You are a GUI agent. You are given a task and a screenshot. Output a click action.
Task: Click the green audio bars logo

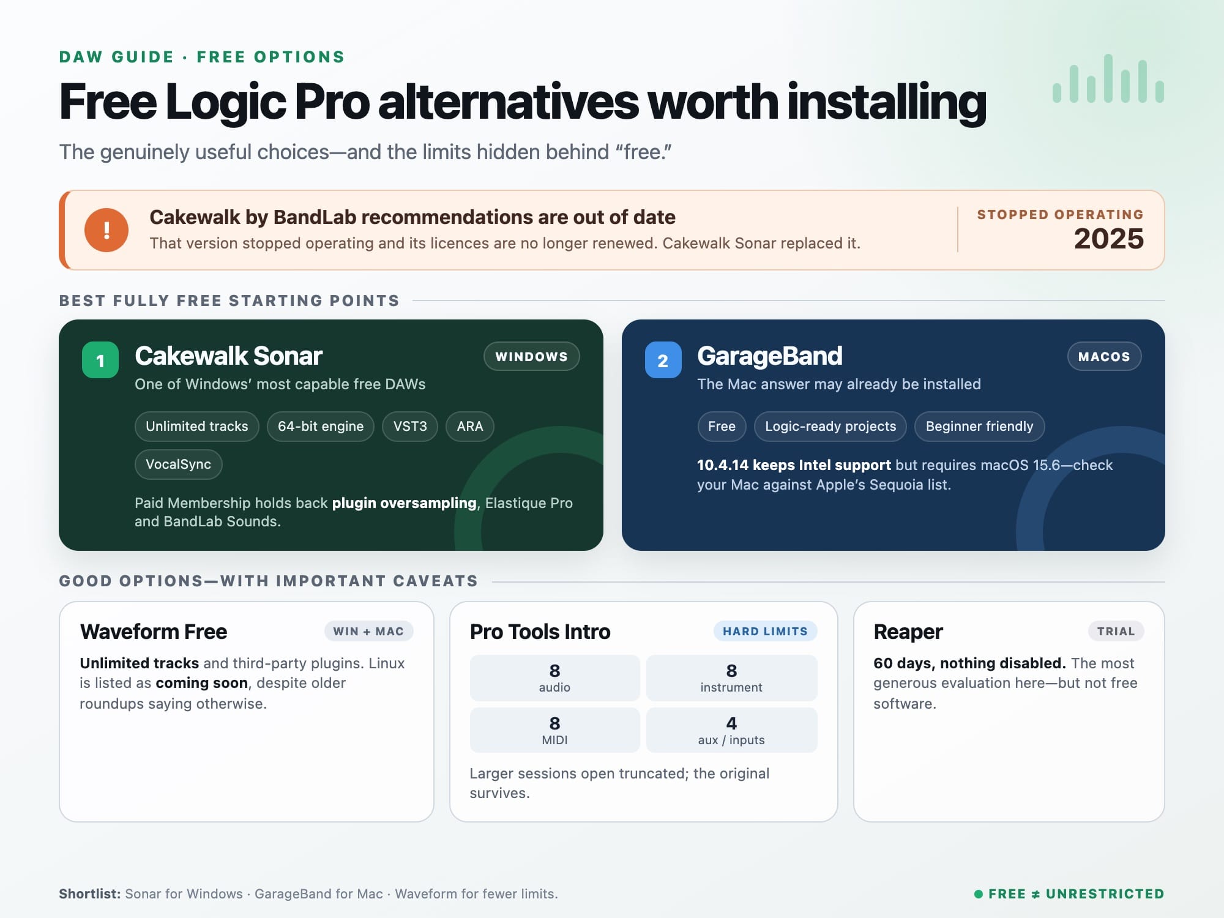click(x=1108, y=78)
